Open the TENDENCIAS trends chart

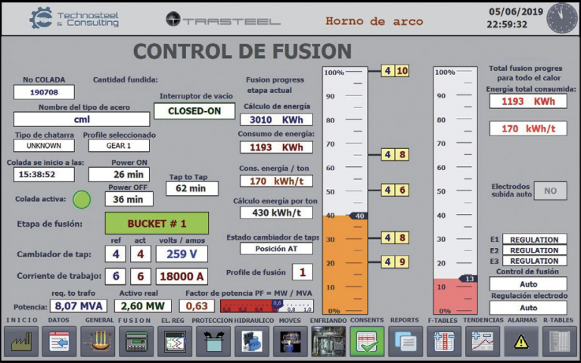coord(483,341)
